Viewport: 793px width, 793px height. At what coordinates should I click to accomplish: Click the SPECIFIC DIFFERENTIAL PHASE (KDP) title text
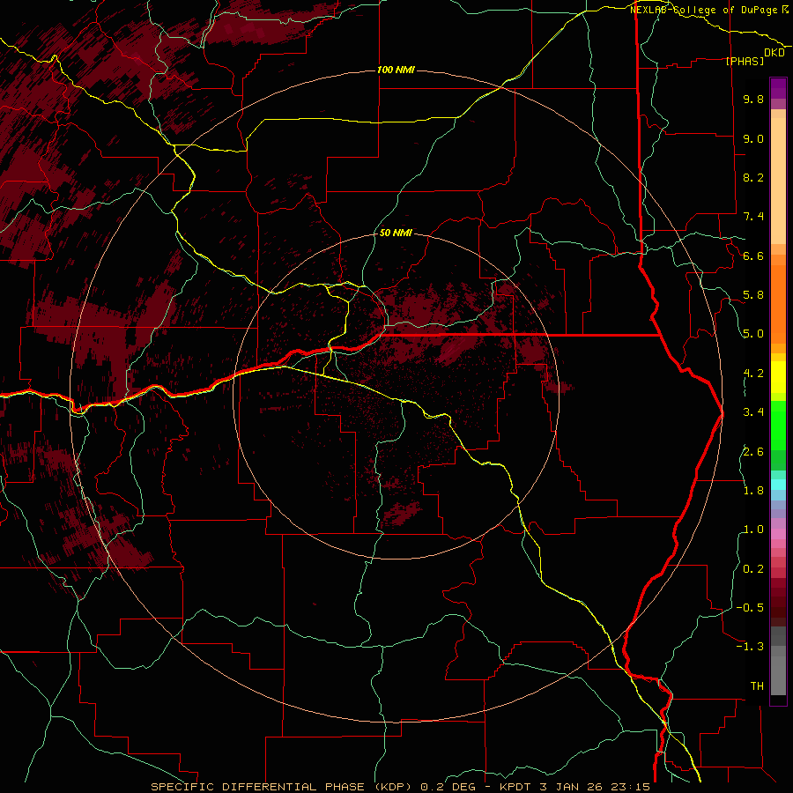(x=281, y=787)
